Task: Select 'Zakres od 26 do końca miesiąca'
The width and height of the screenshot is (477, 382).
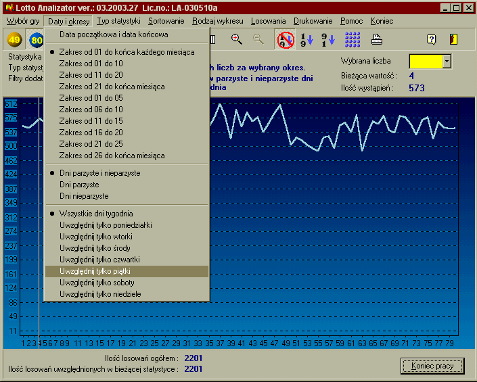Action: click(127, 156)
